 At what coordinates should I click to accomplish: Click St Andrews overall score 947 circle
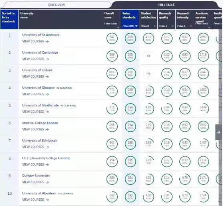112,38
